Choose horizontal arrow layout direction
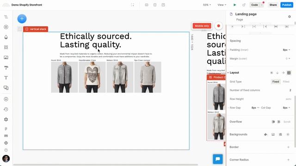296x166 pixels. (x=283, y=73)
